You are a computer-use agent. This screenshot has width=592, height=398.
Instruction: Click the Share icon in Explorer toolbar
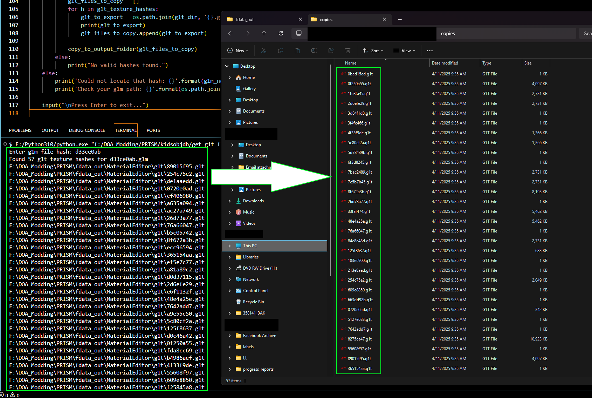[331, 50]
